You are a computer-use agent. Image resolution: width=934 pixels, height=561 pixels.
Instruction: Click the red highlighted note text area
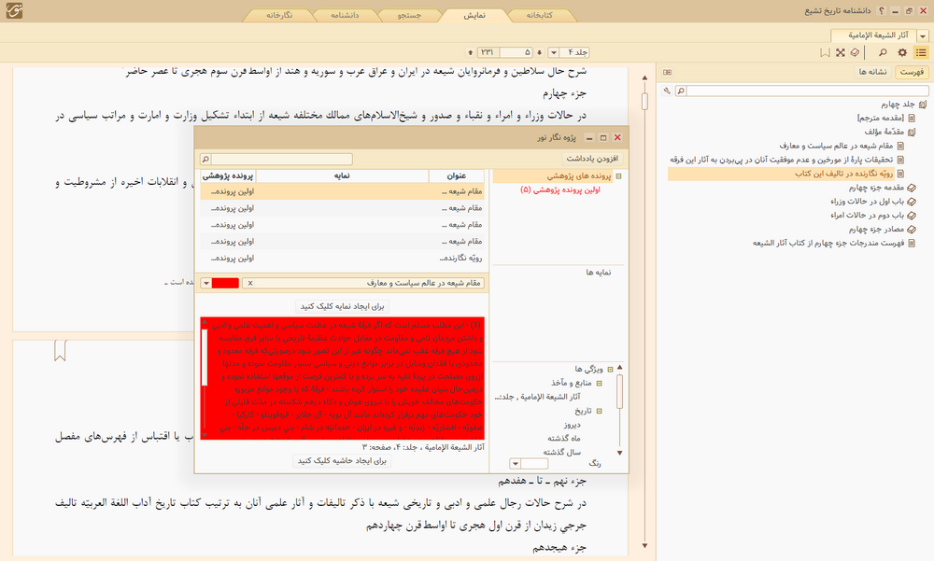click(342, 379)
